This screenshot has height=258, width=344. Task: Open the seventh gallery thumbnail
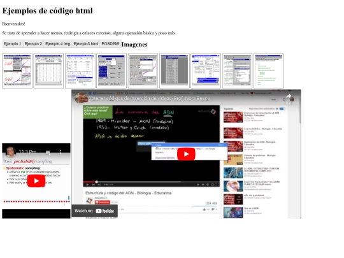click(x=206, y=71)
